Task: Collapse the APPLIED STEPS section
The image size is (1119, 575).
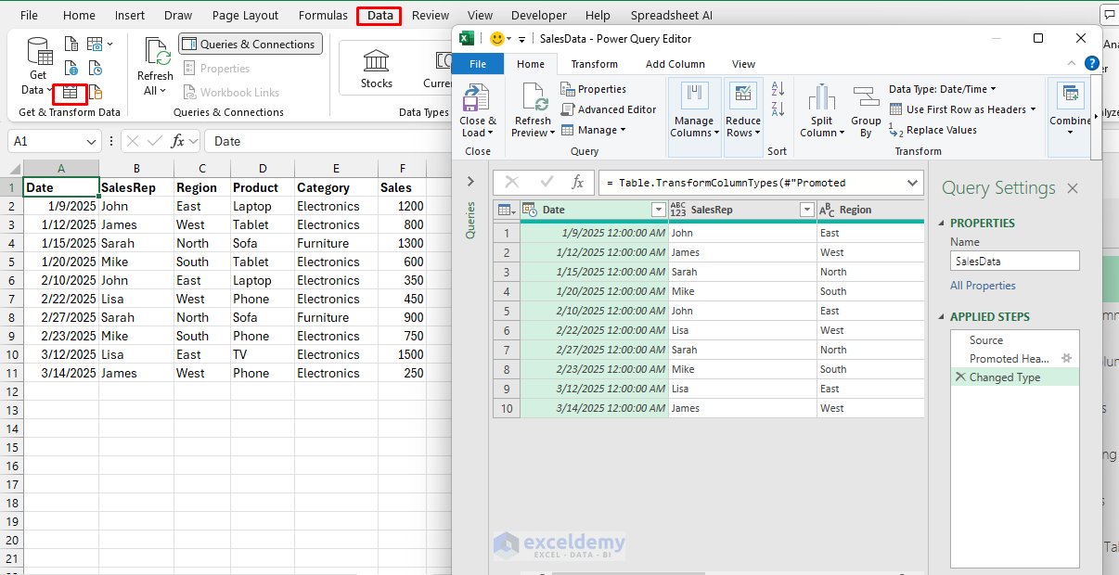Action: pos(943,317)
